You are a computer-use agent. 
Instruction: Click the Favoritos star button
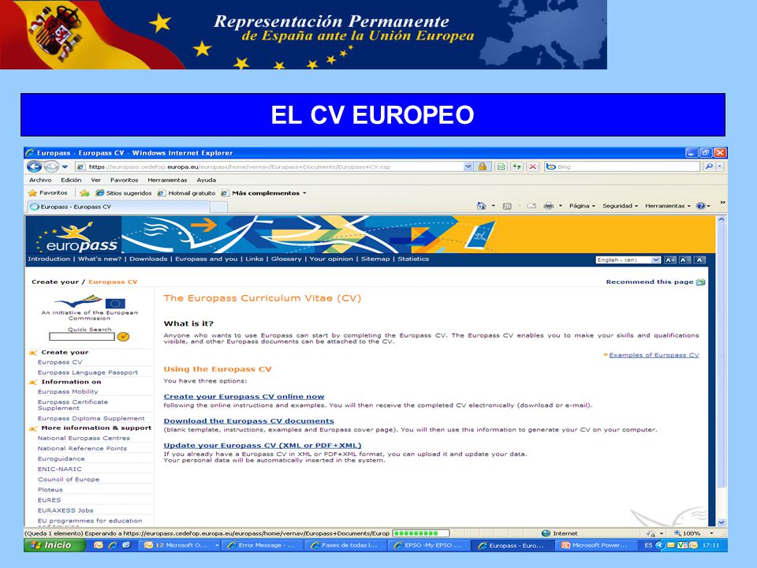[48, 192]
